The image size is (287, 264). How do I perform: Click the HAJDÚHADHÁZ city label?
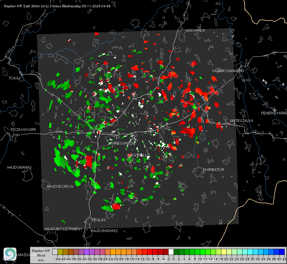pyautogui.click(x=104, y=231)
